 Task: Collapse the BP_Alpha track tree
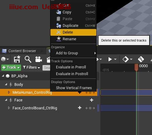[x=3, y=76]
